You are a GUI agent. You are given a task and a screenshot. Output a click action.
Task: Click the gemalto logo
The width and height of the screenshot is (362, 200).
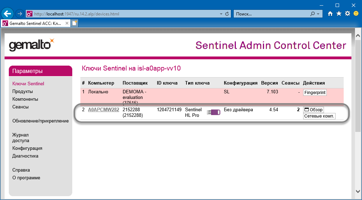point(32,45)
